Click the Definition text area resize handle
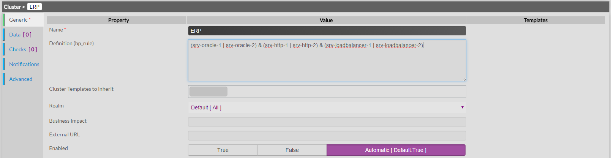This screenshot has width=611, height=158. 464,79
